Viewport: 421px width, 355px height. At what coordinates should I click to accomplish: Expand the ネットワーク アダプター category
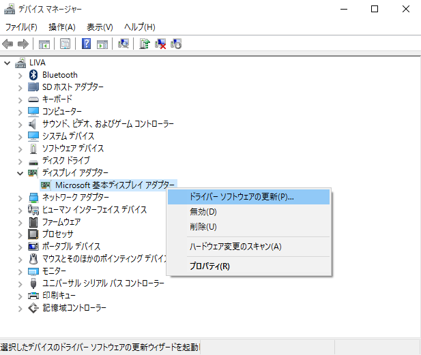(x=20, y=198)
